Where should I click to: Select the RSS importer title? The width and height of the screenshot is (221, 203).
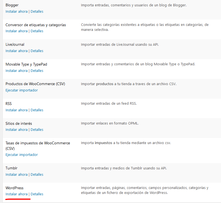[9, 104]
